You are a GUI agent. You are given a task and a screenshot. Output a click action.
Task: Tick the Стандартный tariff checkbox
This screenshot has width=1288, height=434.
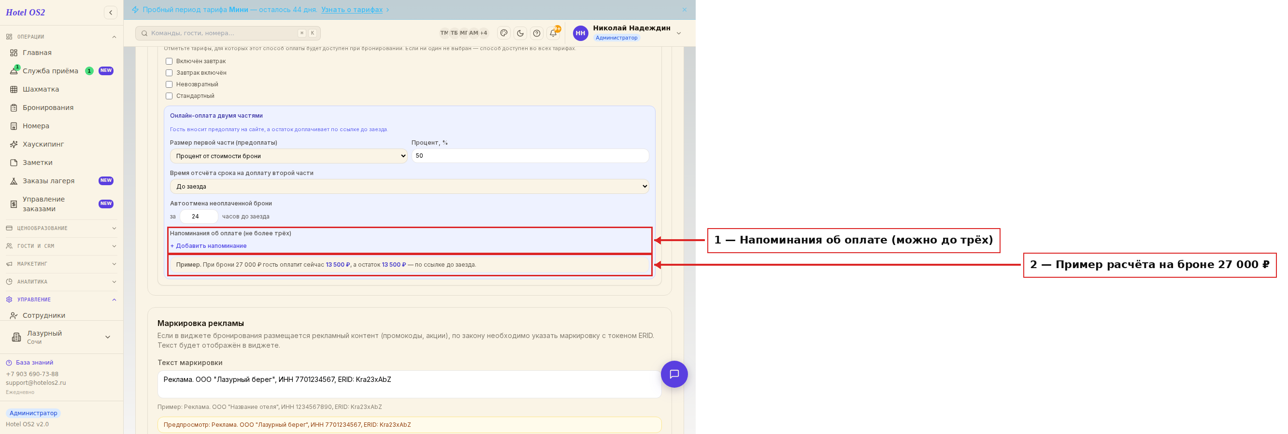click(x=169, y=96)
